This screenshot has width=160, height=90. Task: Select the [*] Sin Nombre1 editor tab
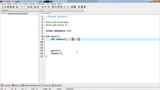point(45,13)
